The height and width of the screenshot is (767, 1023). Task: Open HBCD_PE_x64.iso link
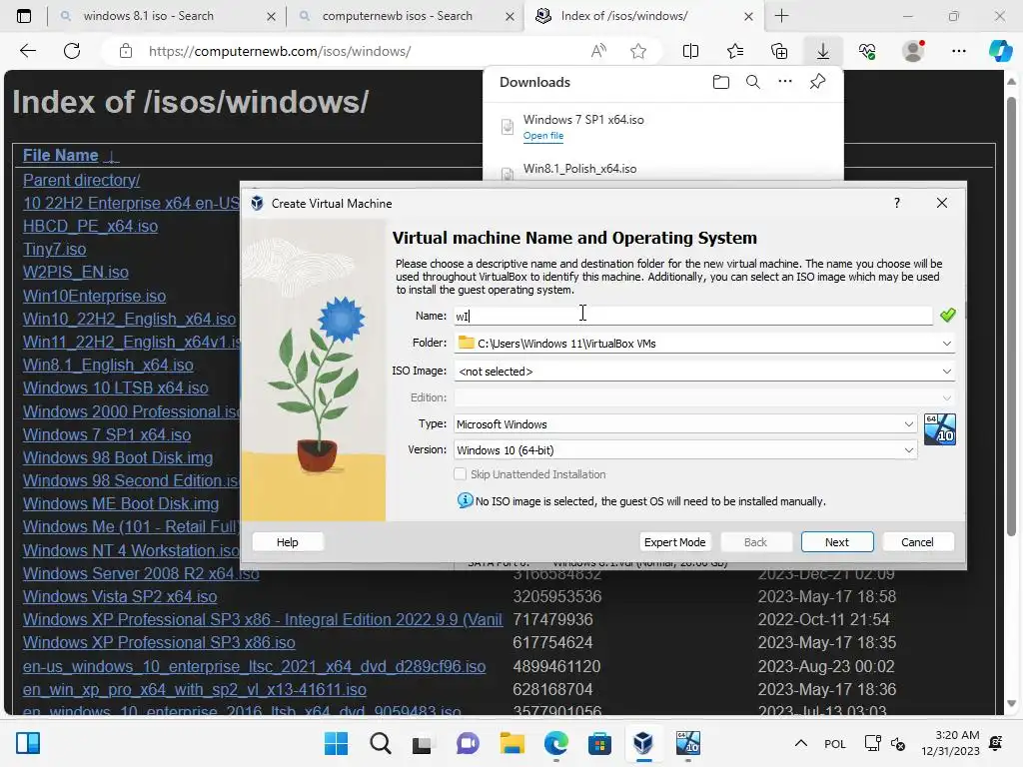pyautogui.click(x=90, y=227)
